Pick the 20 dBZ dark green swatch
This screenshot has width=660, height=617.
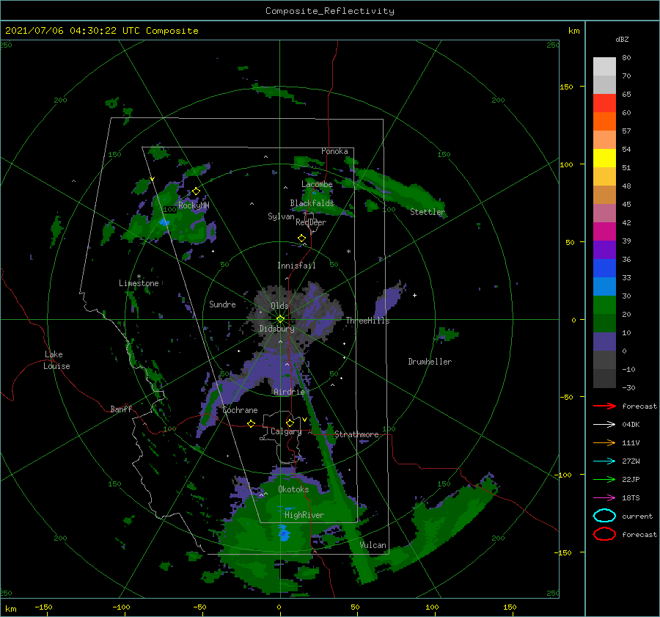click(x=604, y=323)
